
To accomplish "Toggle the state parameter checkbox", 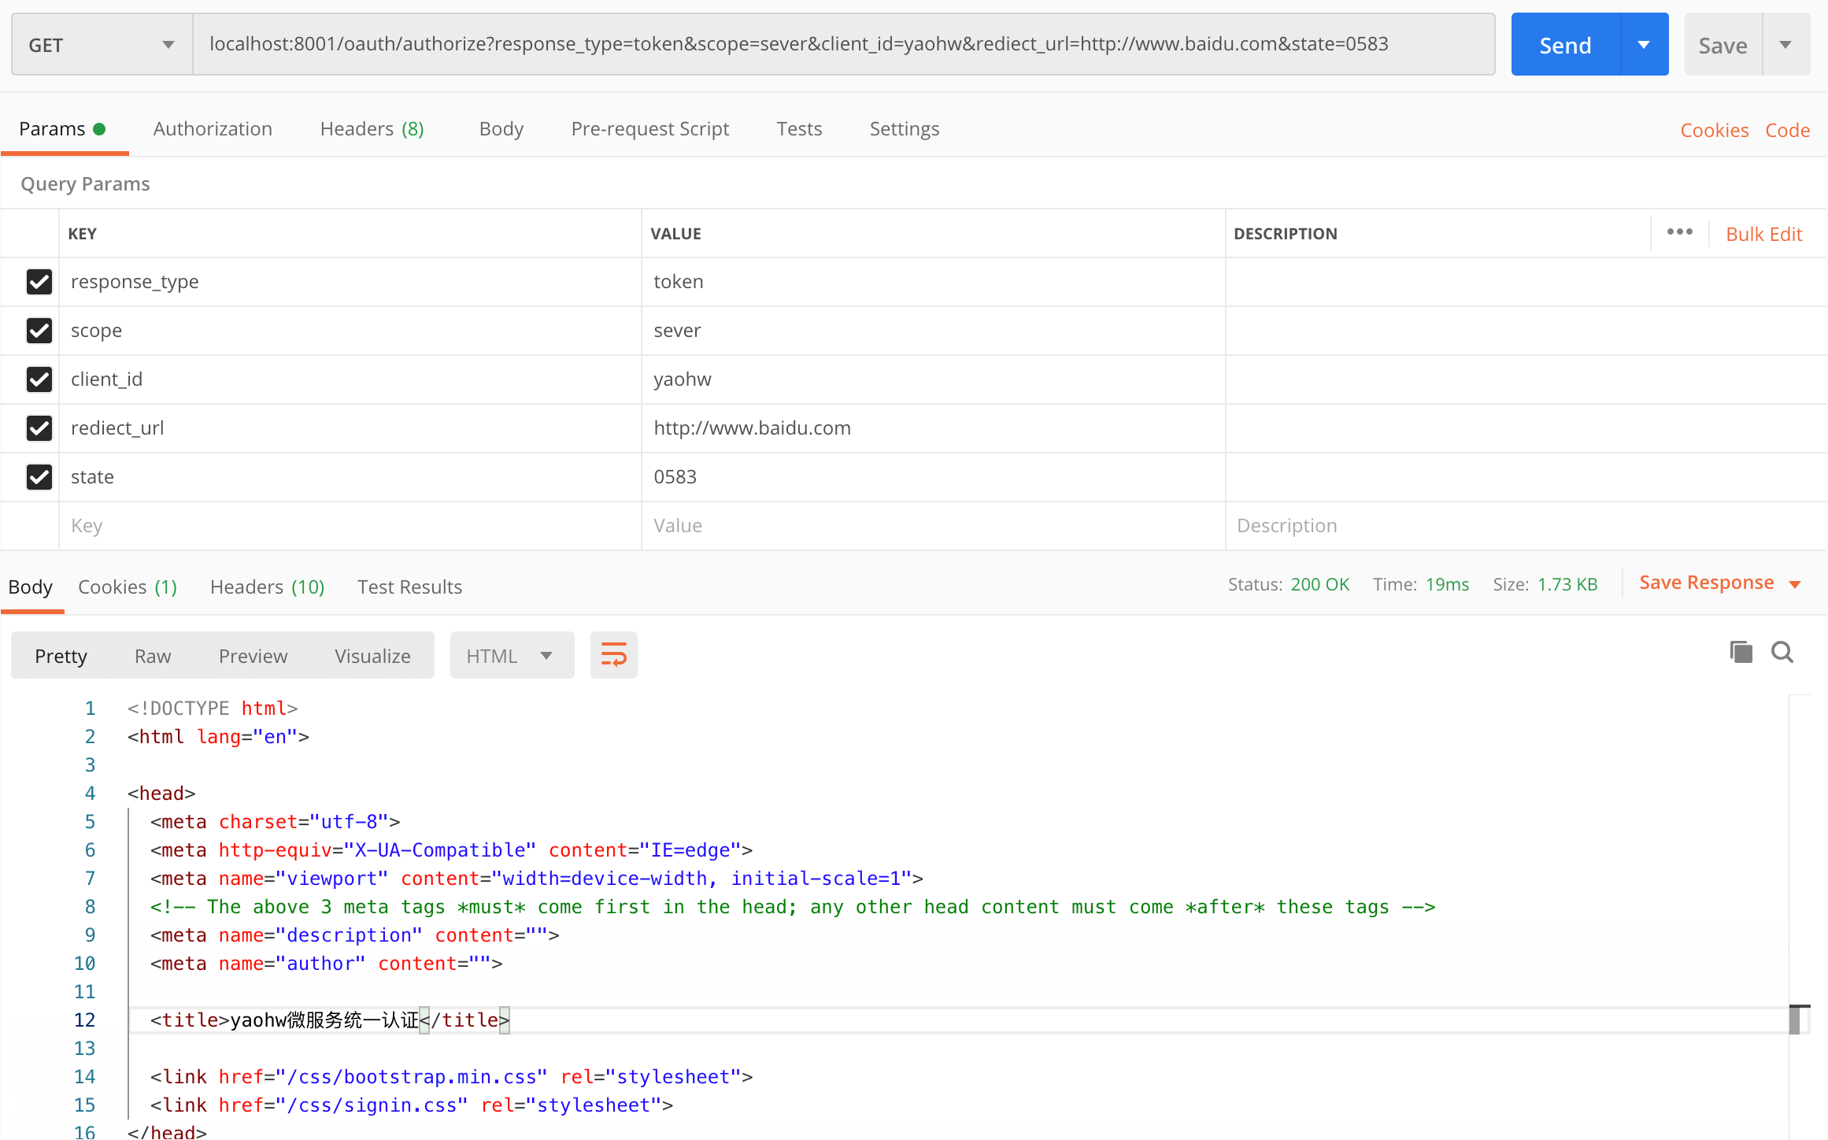I will [x=39, y=477].
